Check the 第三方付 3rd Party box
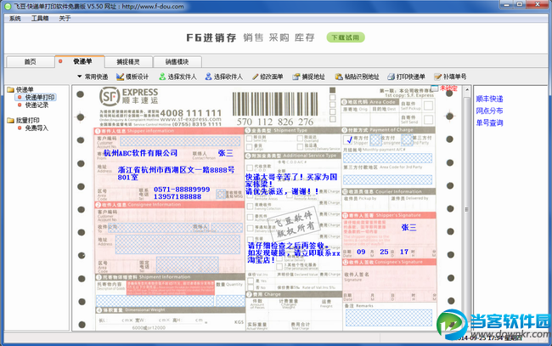 407,140
